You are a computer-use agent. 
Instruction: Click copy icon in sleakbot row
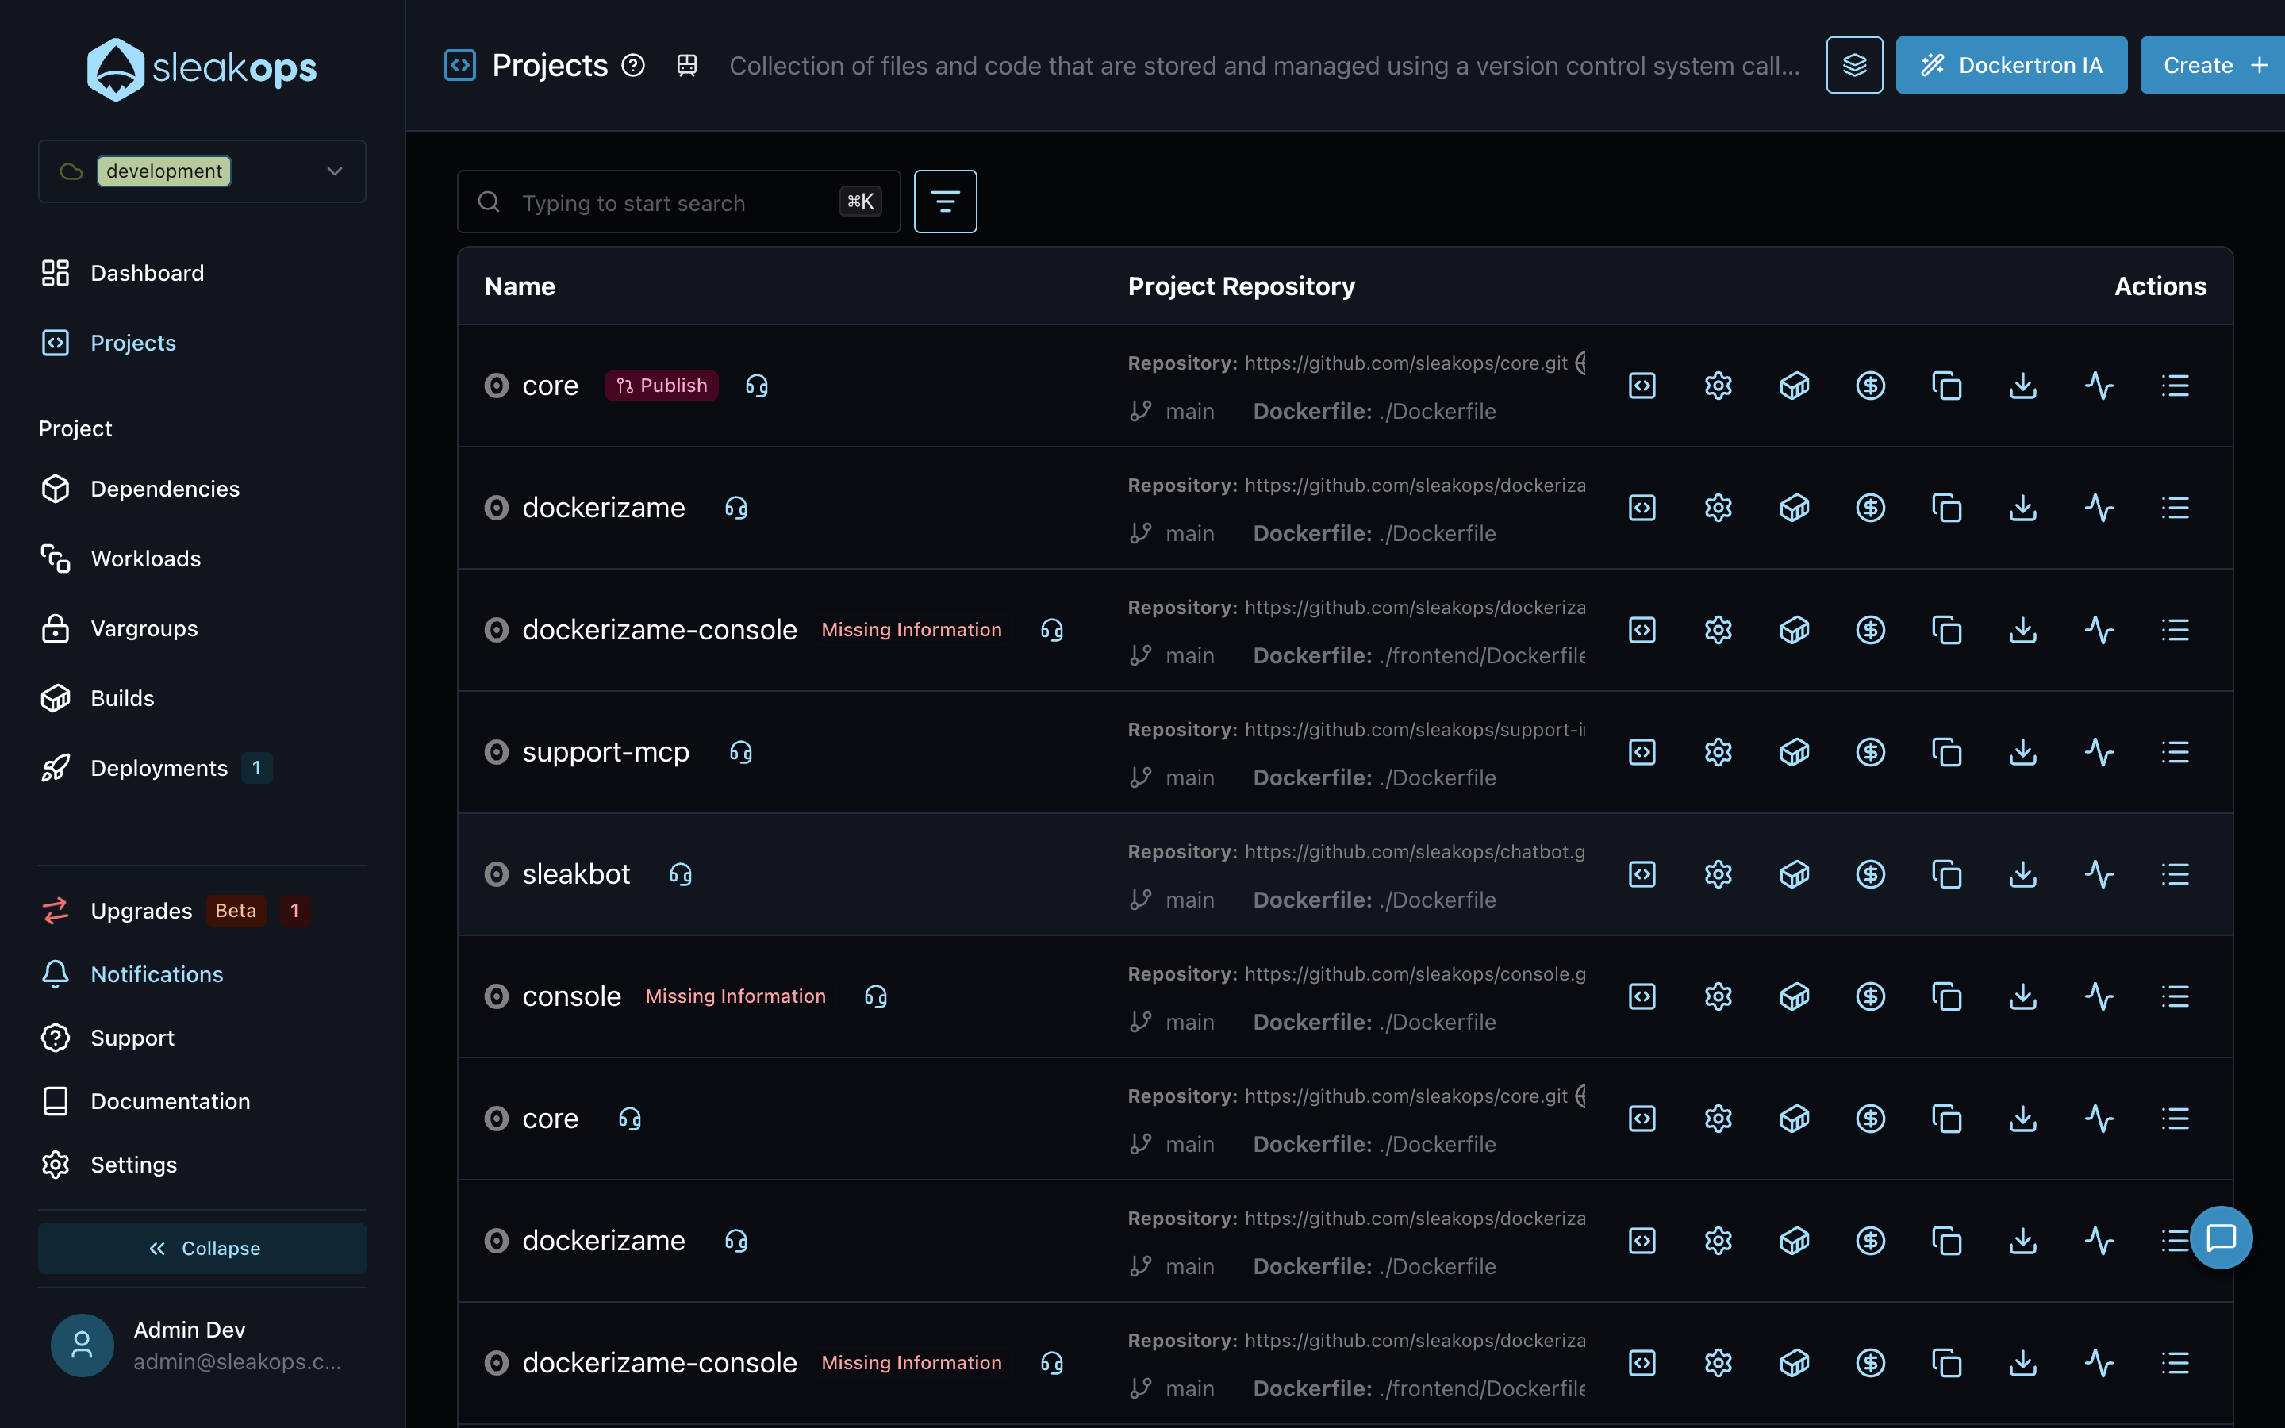point(1947,874)
